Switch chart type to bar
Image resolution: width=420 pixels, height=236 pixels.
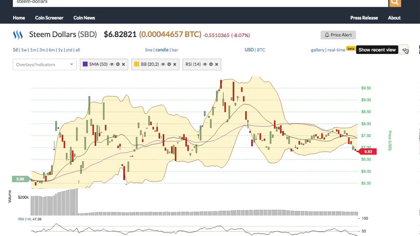(175, 50)
